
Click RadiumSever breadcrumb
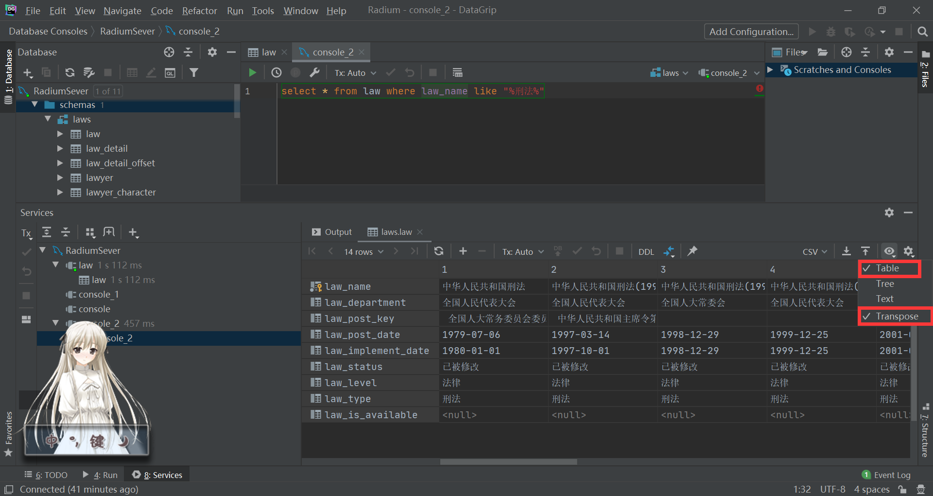pos(127,31)
